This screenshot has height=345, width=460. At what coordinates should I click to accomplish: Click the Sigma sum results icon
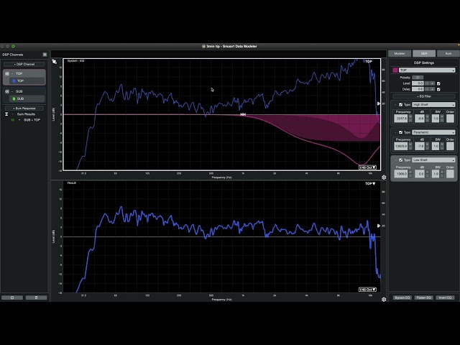coord(7,114)
